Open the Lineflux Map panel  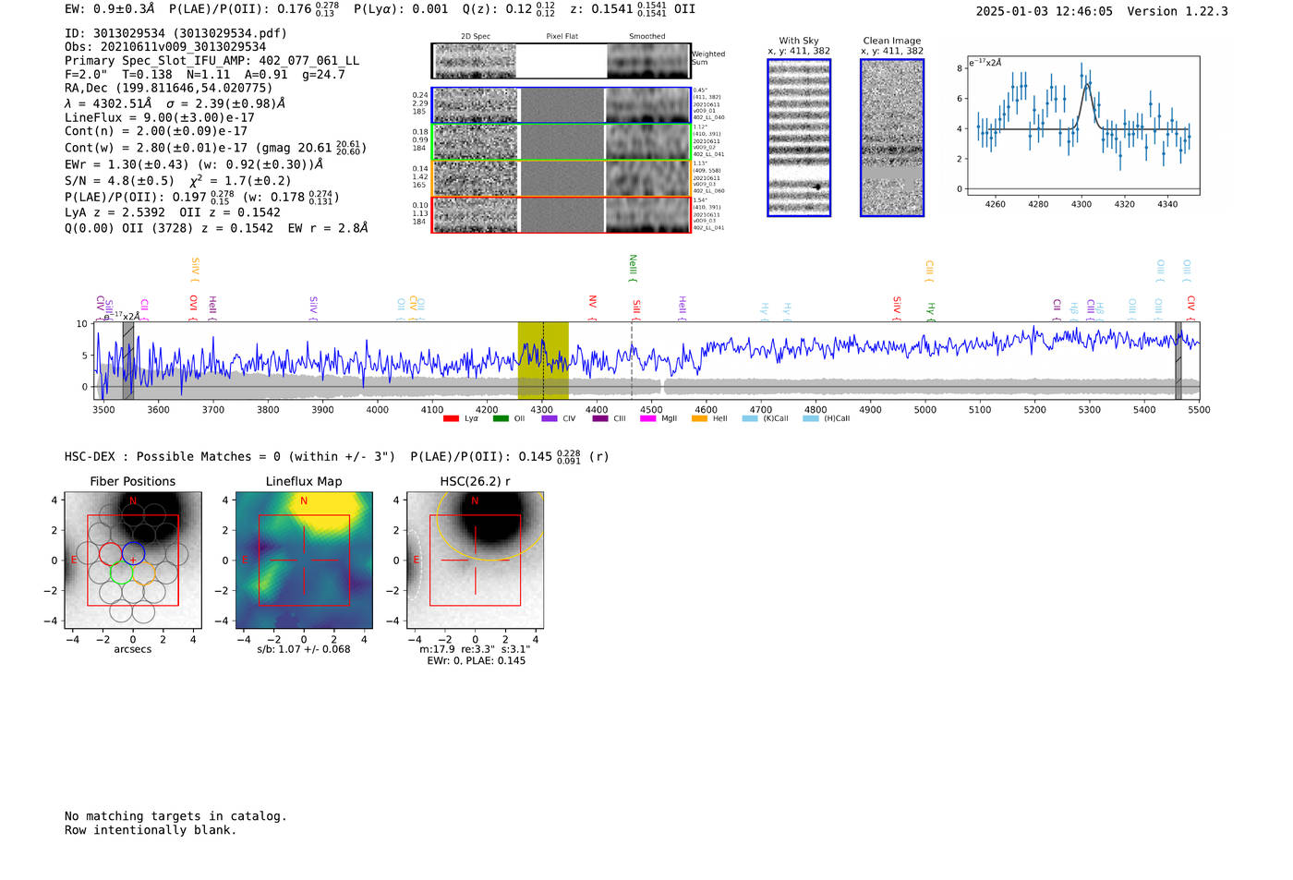coord(304,560)
